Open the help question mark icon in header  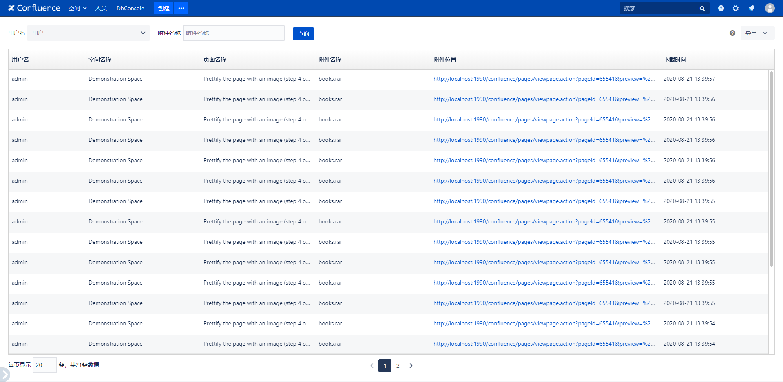click(x=721, y=8)
